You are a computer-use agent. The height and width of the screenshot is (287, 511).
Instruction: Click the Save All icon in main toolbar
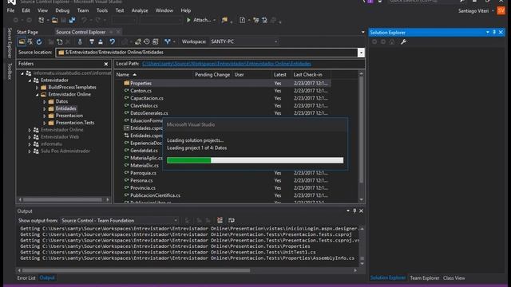click(x=72, y=20)
